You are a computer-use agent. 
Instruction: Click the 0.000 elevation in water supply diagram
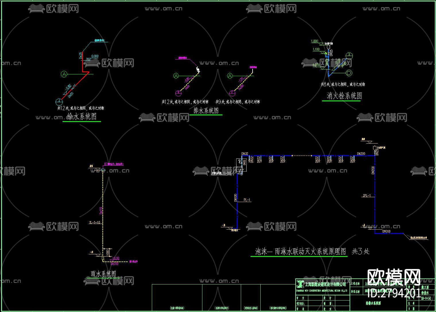point(95,56)
